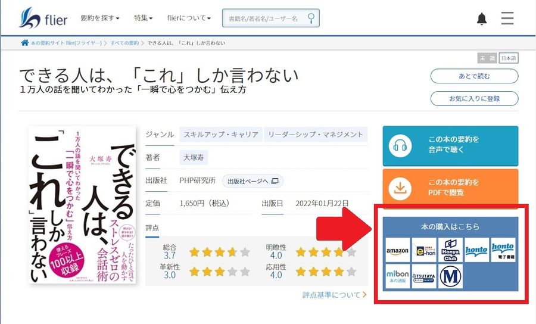Expand the flierについて dropdown menu
Image resolution: width=536 pixels, height=324 pixels.
189,18
